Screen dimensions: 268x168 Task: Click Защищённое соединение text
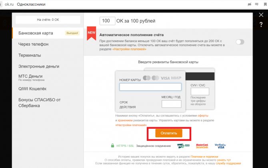click(x=154, y=146)
